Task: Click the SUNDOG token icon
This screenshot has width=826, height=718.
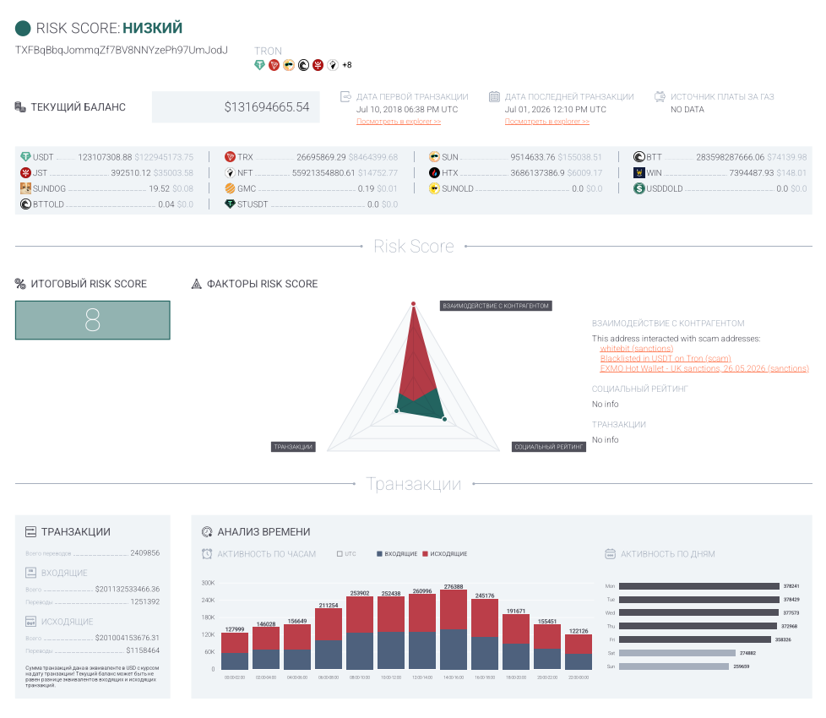Action: [25, 188]
